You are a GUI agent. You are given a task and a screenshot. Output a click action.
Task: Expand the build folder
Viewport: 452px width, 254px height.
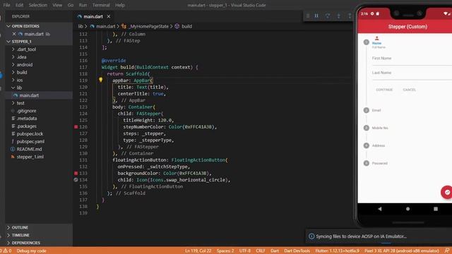[13, 72]
